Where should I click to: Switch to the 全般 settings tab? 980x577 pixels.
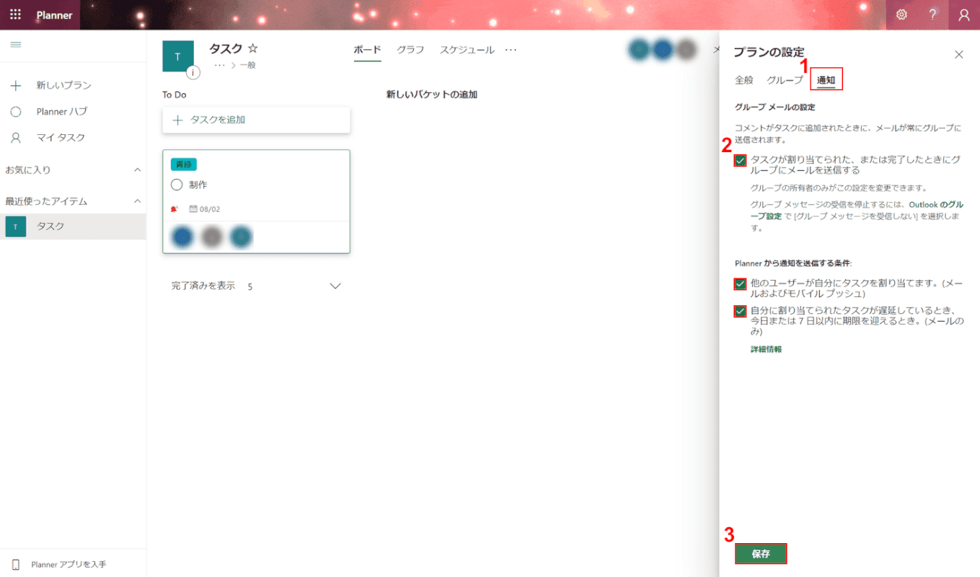pyautogui.click(x=744, y=80)
